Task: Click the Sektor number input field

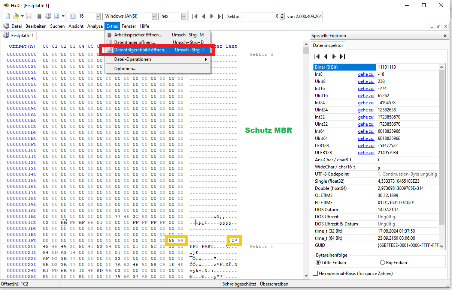Action: coord(260,16)
